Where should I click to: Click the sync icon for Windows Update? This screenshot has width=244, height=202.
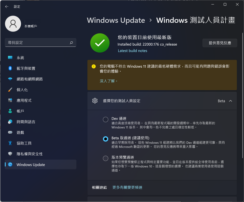10,164
